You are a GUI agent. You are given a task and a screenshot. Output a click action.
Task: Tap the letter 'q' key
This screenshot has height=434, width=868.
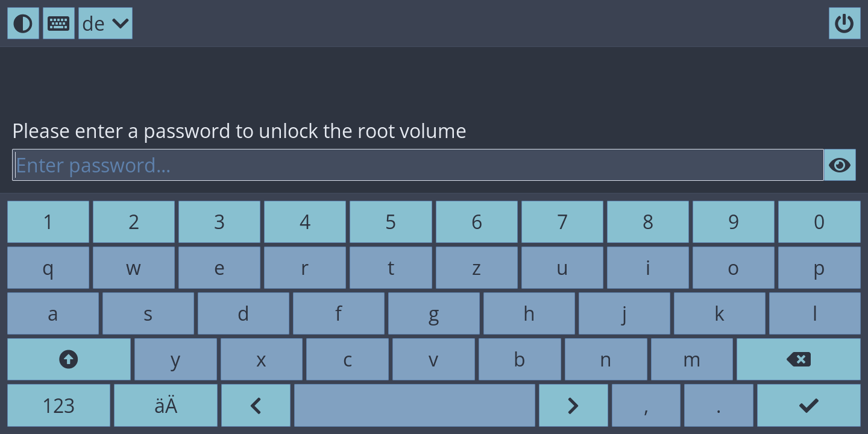pyautogui.click(x=48, y=268)
